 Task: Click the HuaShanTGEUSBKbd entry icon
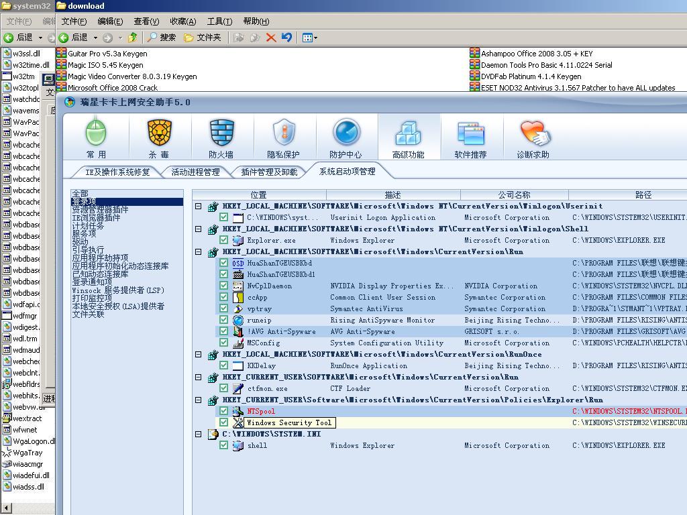[238, 263]
